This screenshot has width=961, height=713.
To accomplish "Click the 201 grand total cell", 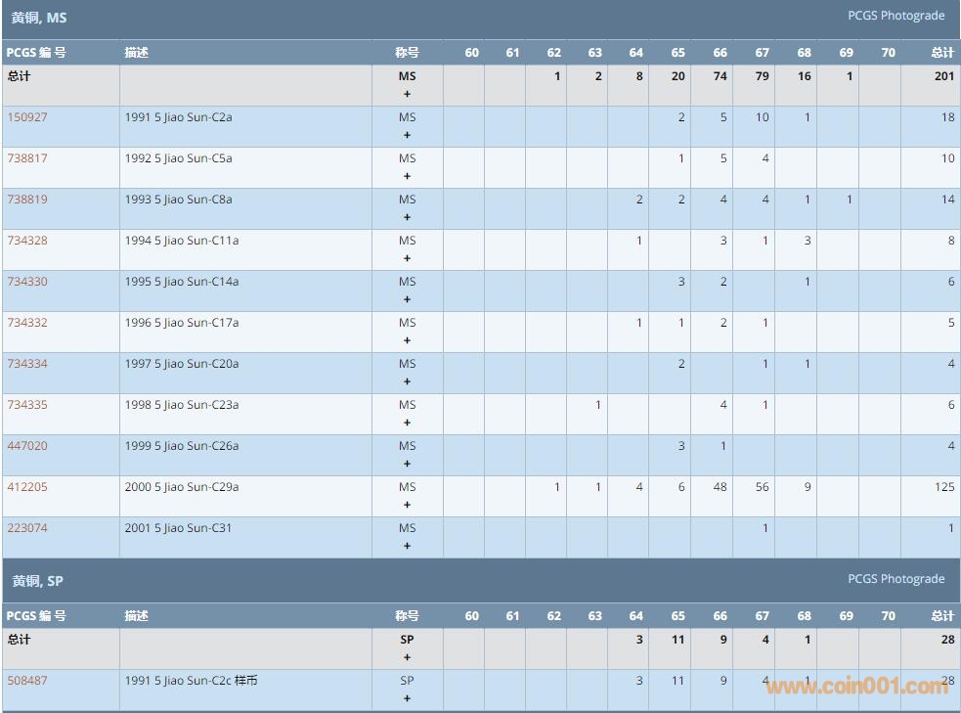I will (943, 76).
